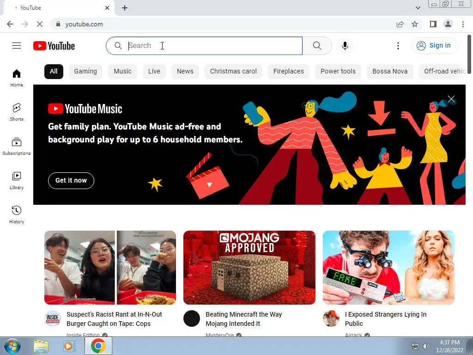Toggle Chrome side panel
Screen dimensions: 473x355
point(433,24)
